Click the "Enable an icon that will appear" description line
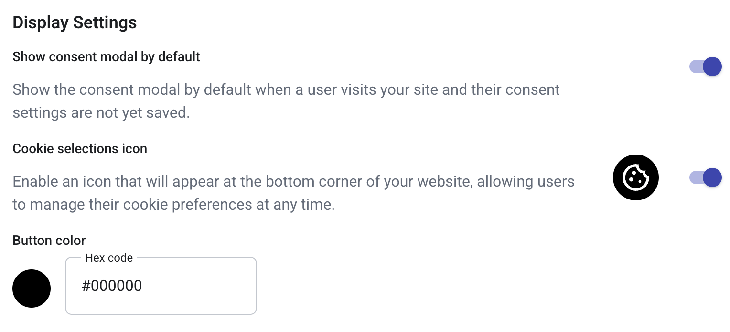Screen dimensions: 730x332 click(x=293, y=182)
